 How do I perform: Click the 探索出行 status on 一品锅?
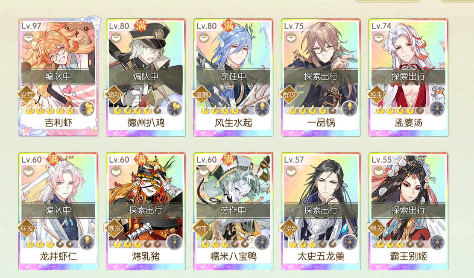[x=321, y=76]
